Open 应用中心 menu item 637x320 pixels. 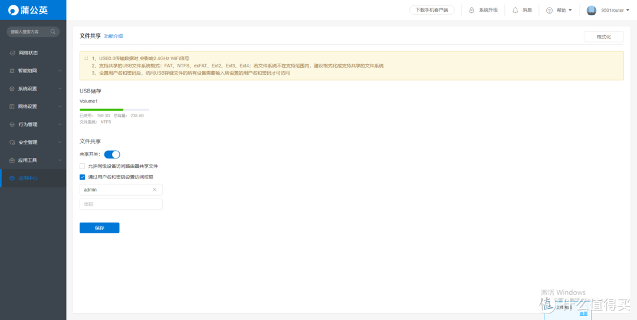33,179
